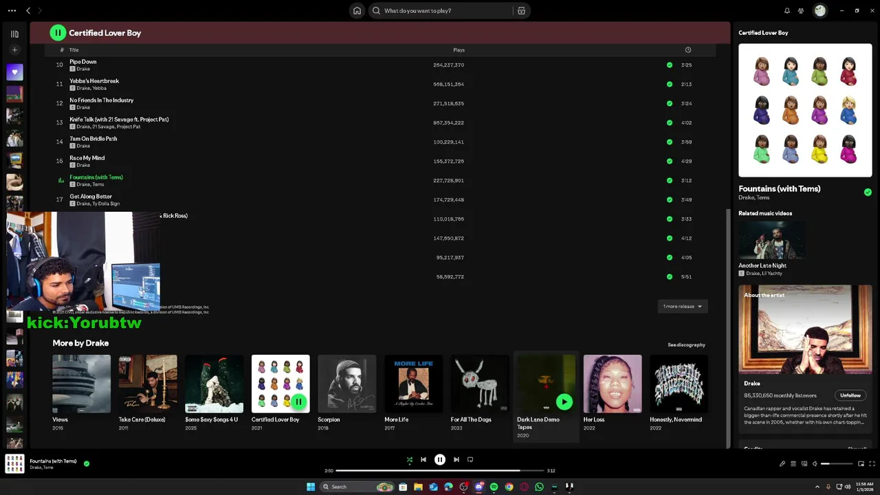Adjust the volume slider

pos(837,463)
